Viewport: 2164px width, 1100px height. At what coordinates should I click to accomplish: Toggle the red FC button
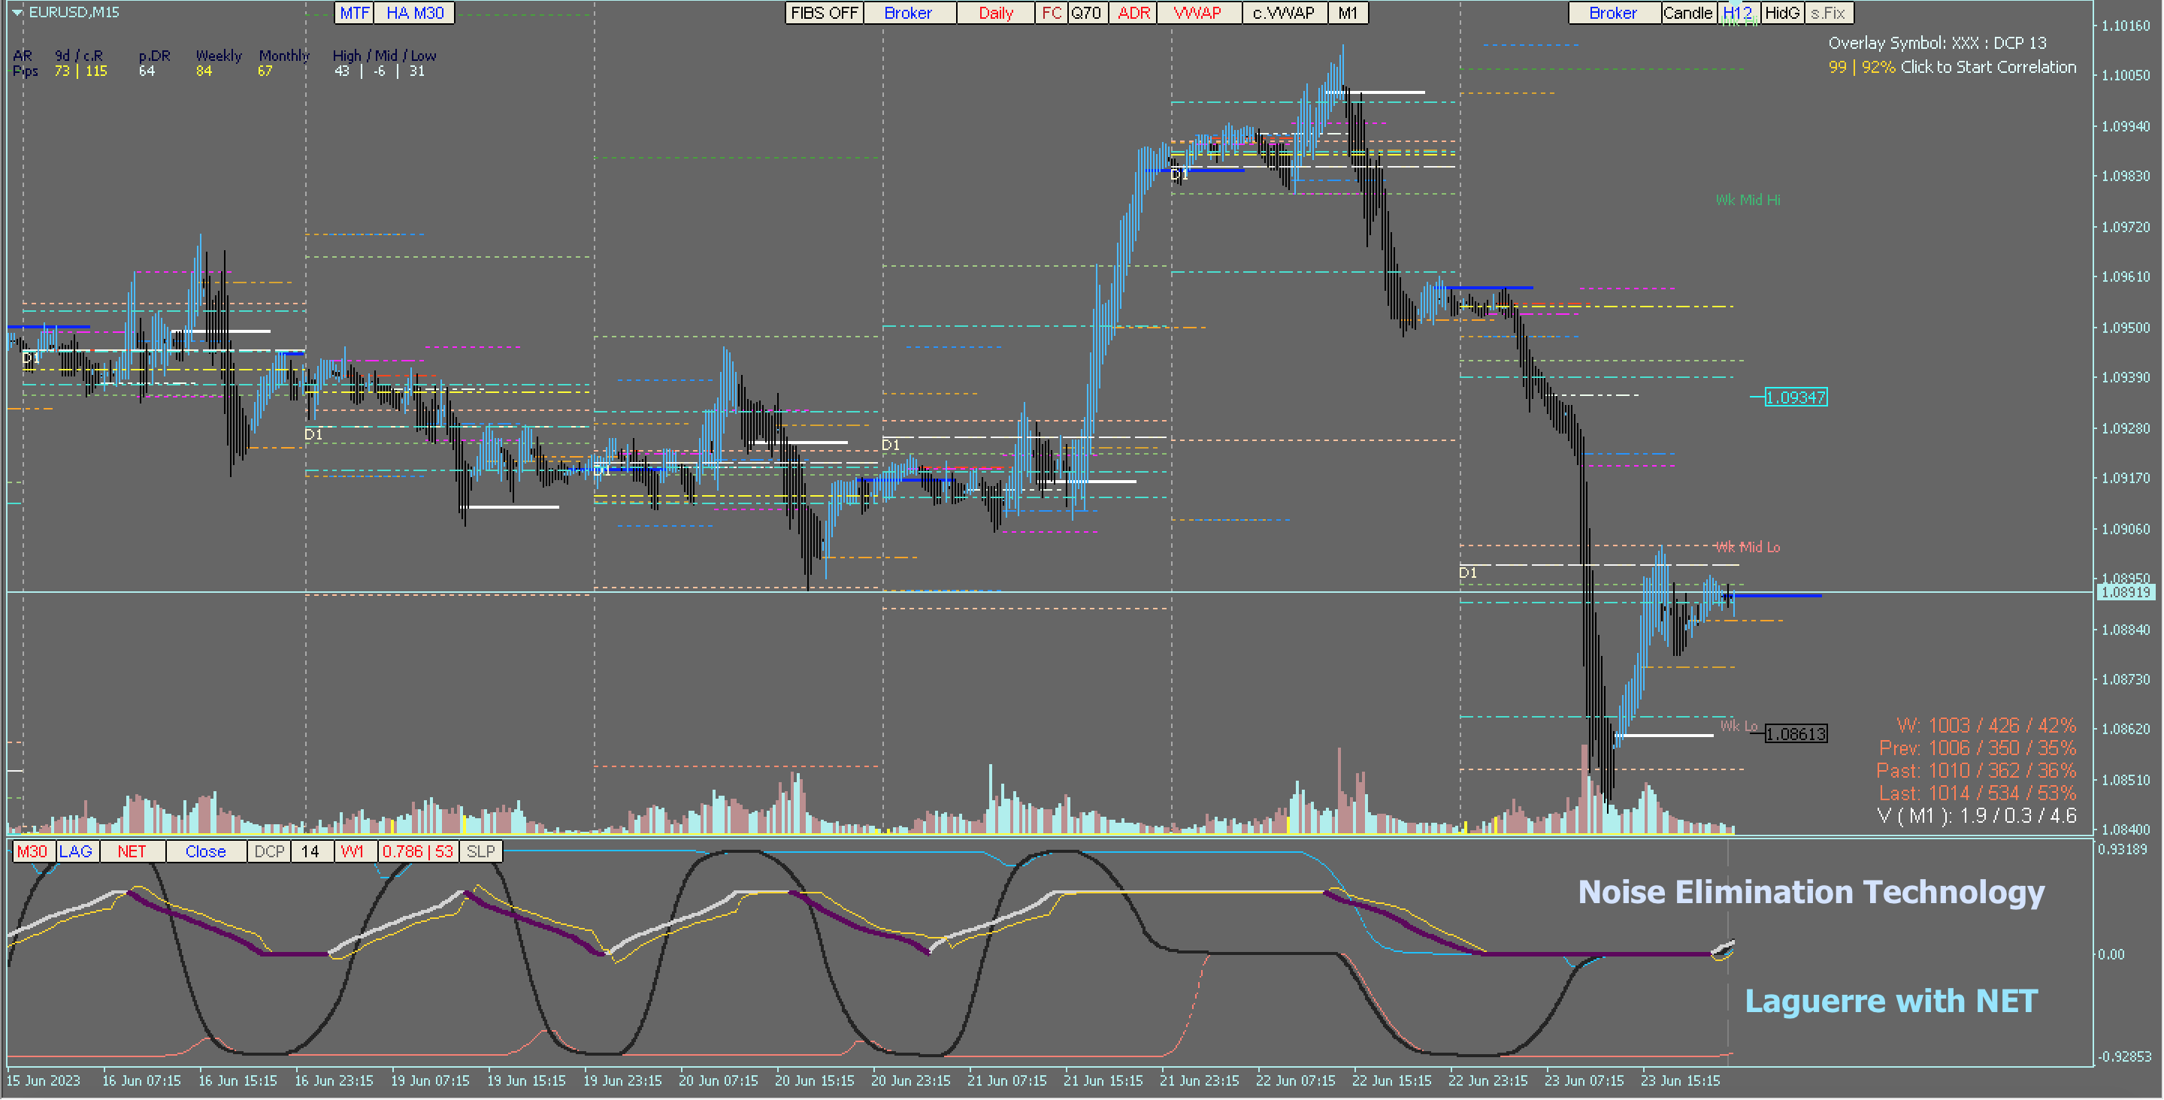coord(1051,13)
